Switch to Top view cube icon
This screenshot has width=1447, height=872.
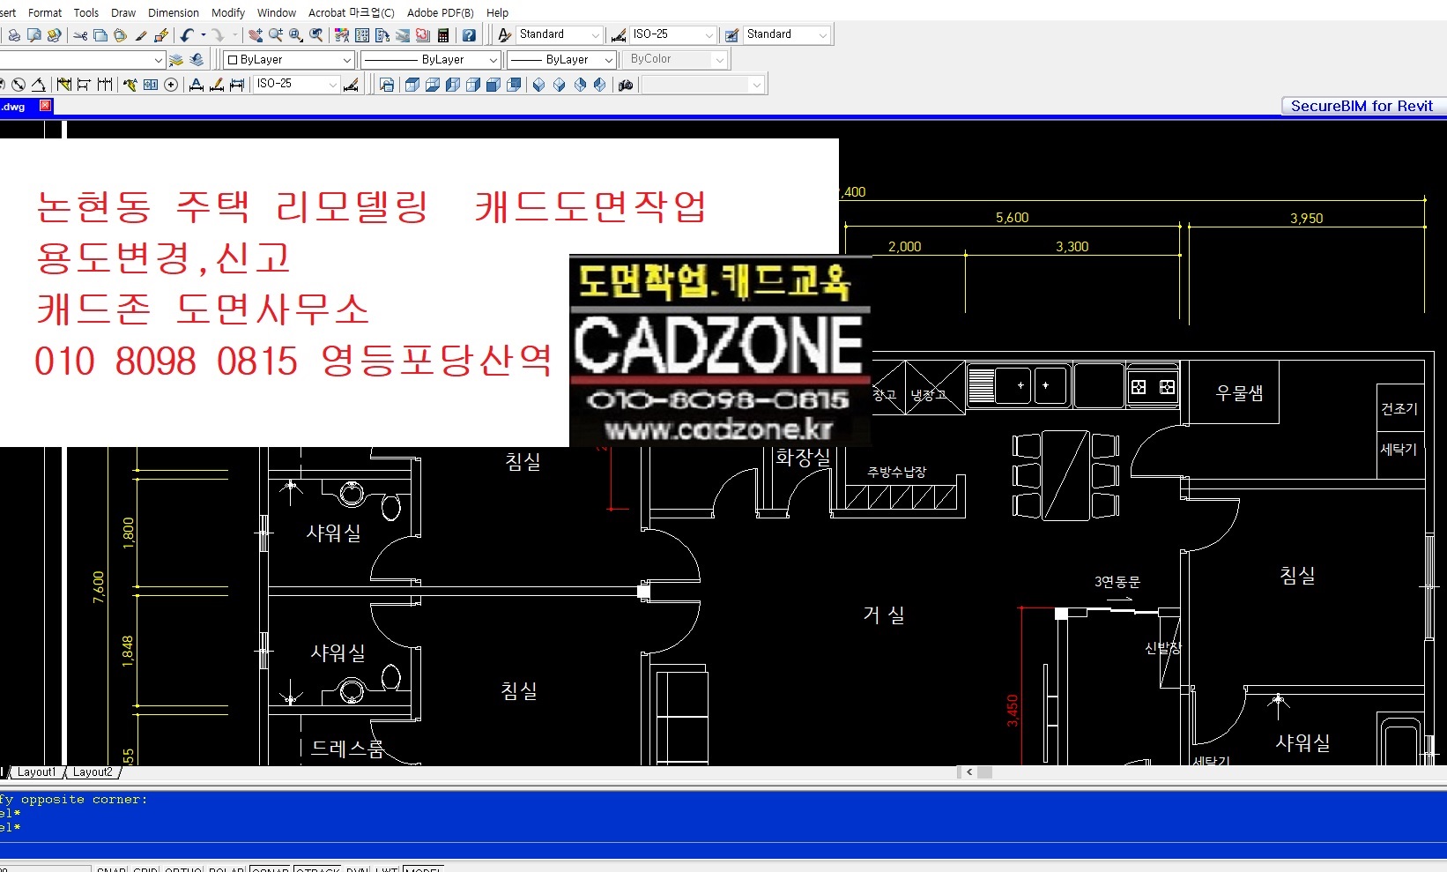(412, 85)
